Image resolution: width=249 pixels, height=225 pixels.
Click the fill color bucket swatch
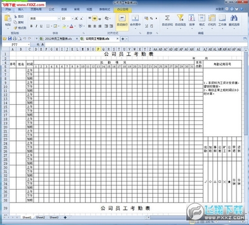pos(65,26)
